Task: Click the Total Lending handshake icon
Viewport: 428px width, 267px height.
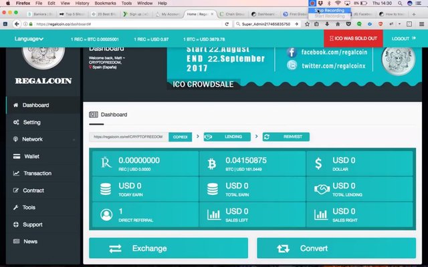Action: pyautogui.click(x=322, y=189)
